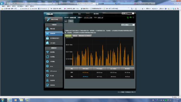Launch the quick setup wizard wand icon
The width and height of the screenshot is (181, 102).
click(48, 19)
